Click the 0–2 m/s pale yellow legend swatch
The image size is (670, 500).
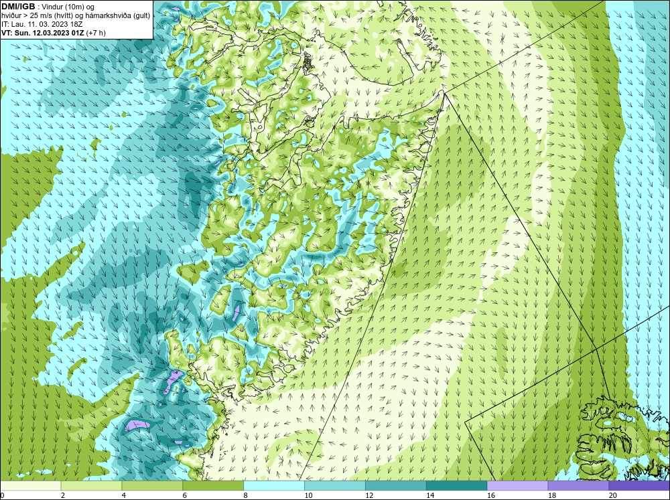click(30, 486)
